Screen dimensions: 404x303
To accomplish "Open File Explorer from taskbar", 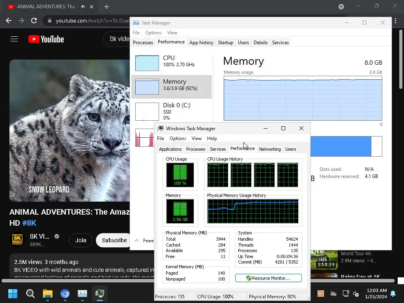I will pyautogui.click(x=48, y=294).
